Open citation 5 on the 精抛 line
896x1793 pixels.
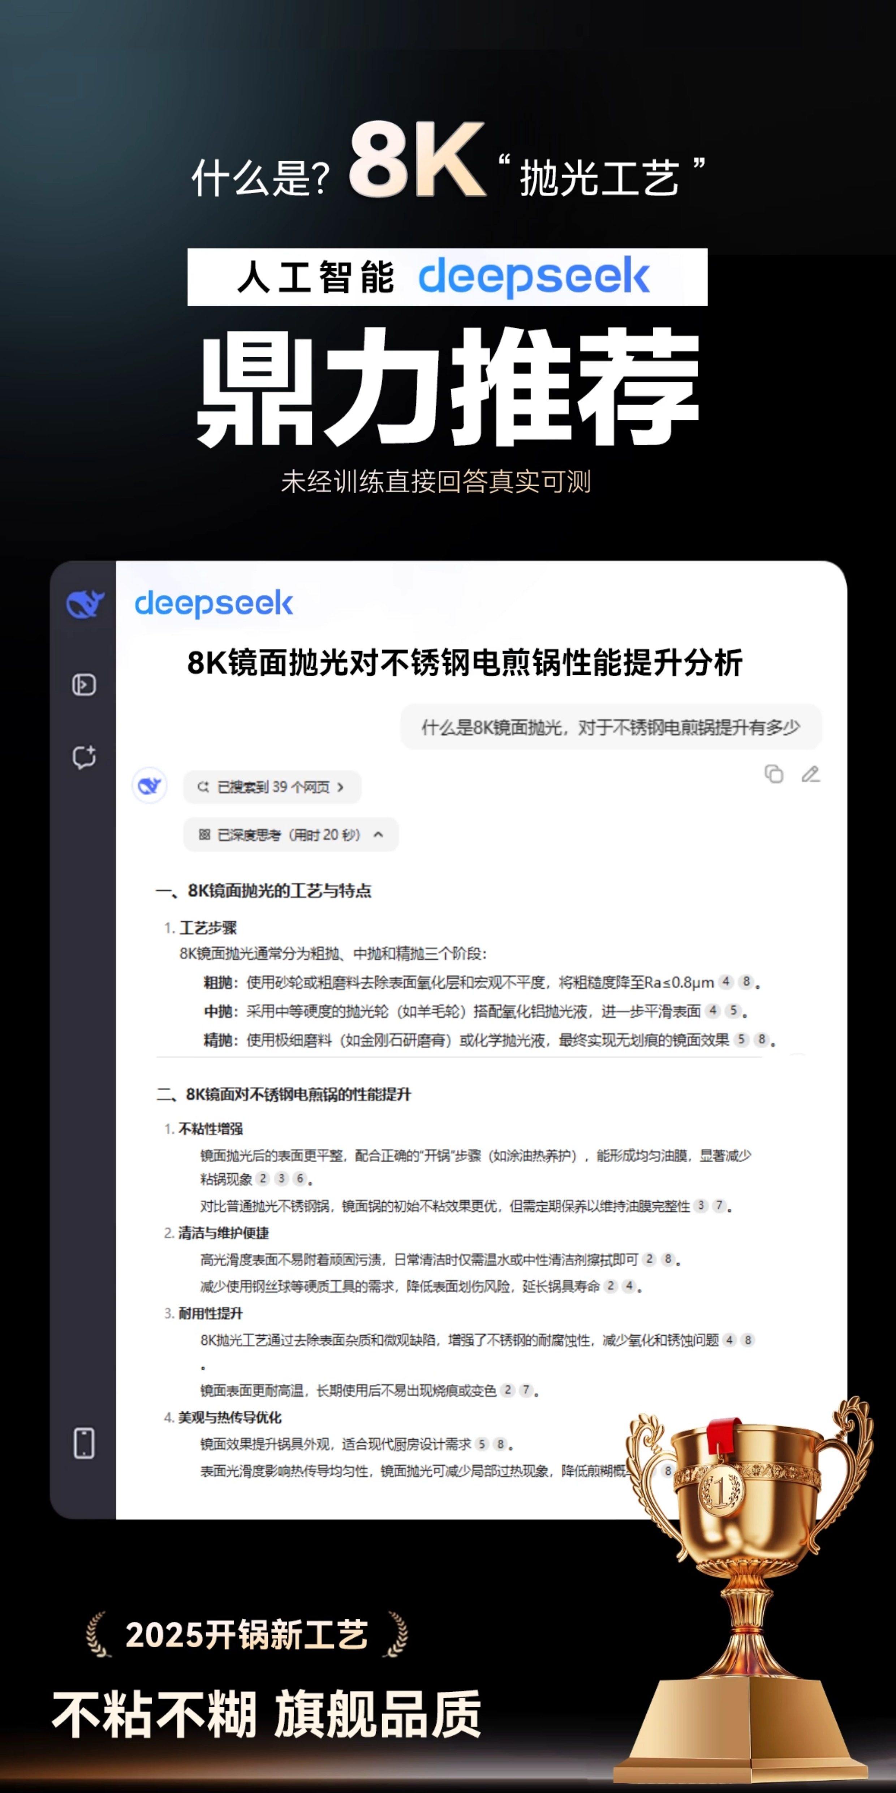coord(742,1040)
